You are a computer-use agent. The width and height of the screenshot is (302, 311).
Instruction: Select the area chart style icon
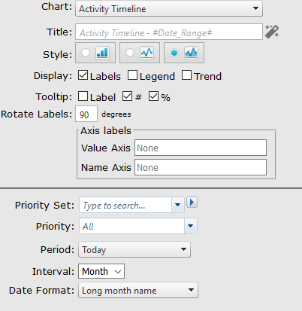(x=191, y=53)
